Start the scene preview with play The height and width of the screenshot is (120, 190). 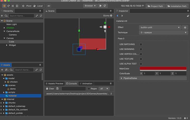coord(101,6)
